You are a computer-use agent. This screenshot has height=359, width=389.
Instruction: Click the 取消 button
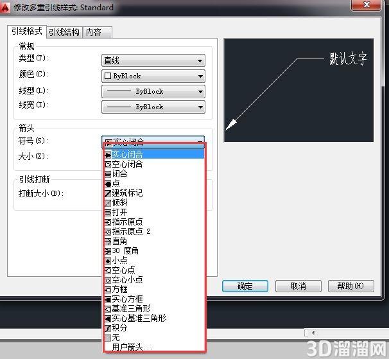click(298, 286)
